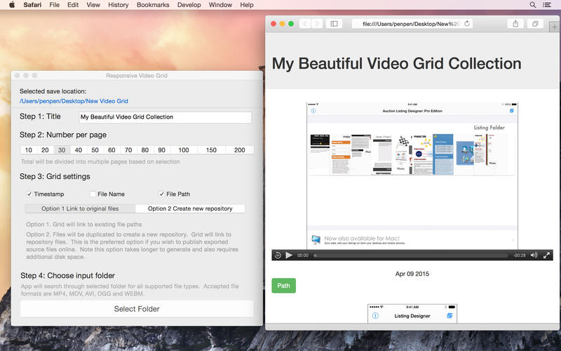Choose 50 videos per page
This screenshot has height=351, width=561.
95,150
